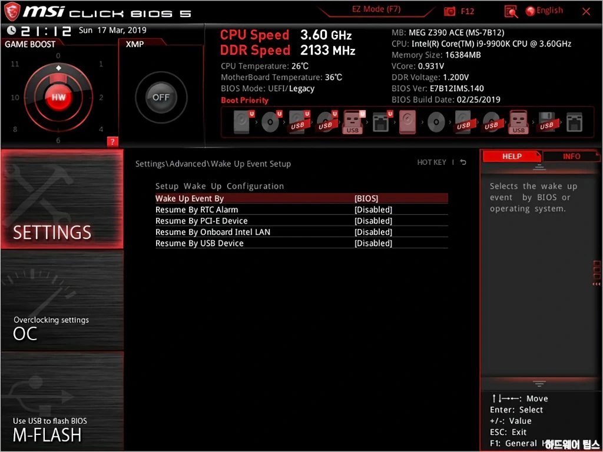Open Game Boost help question mark
Image resolution: width=603 pixels, height=452 pixels.
[x=112, y=142]
